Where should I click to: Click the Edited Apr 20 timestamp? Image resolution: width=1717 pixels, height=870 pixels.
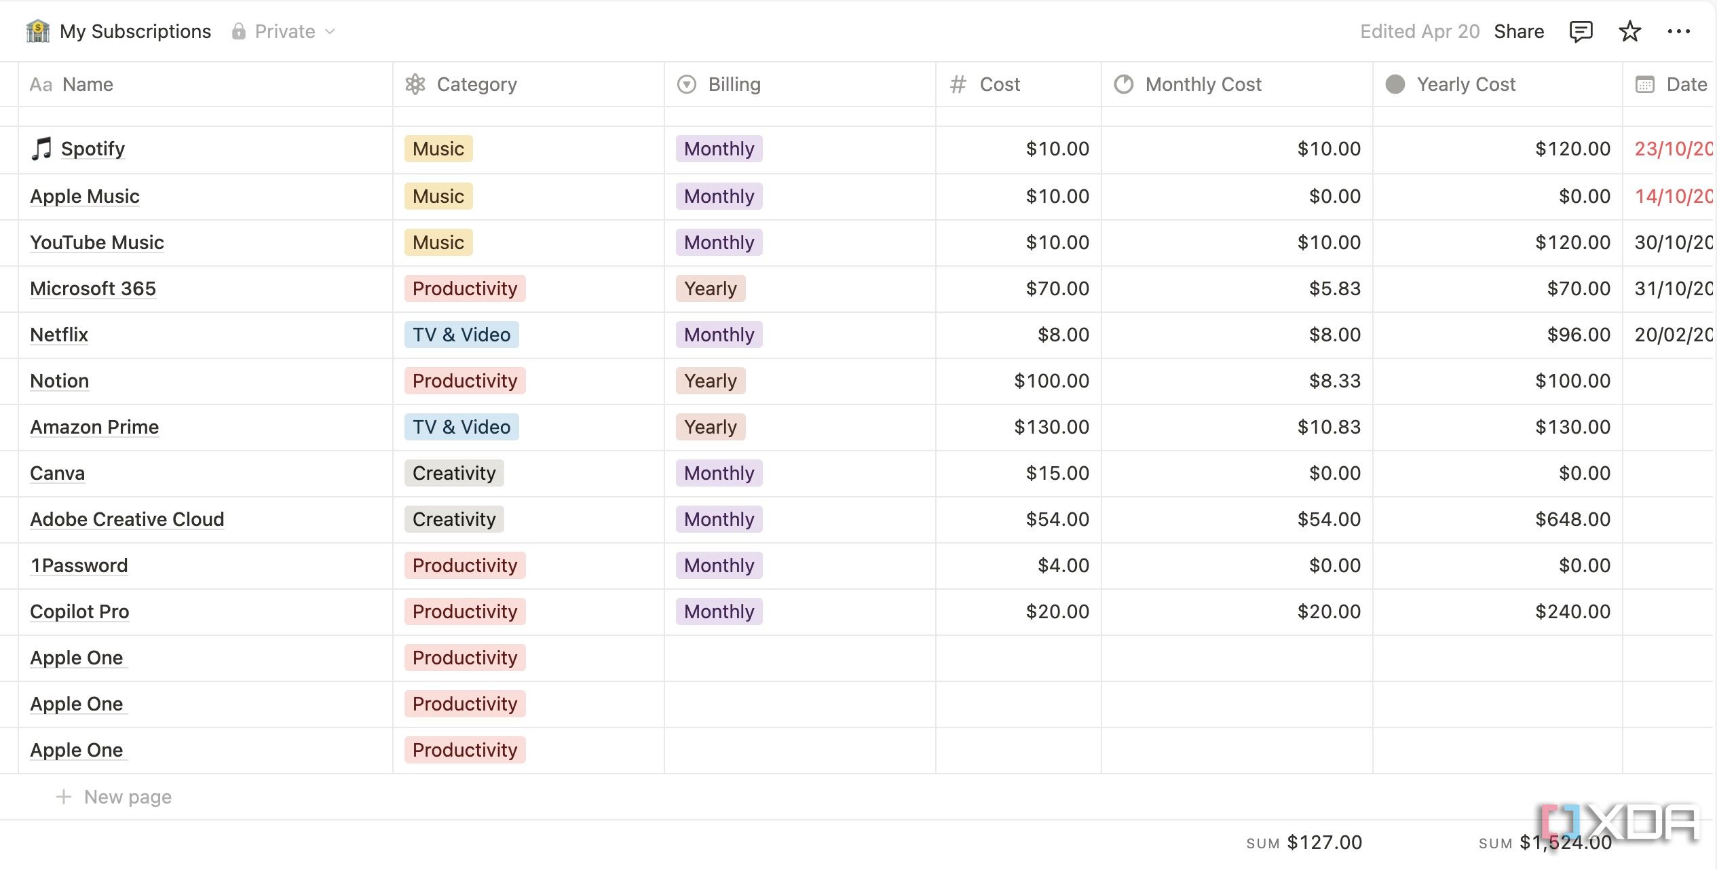(1420, 31)
